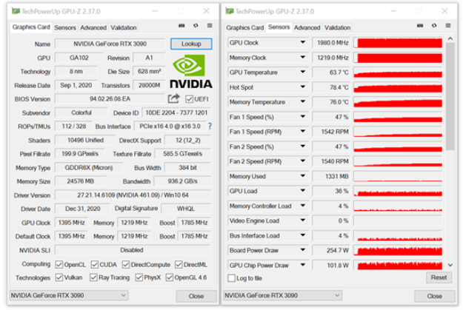463x310 pixels.
Task: Click Reset button in Sensors window
Action: tap(439, 277)
